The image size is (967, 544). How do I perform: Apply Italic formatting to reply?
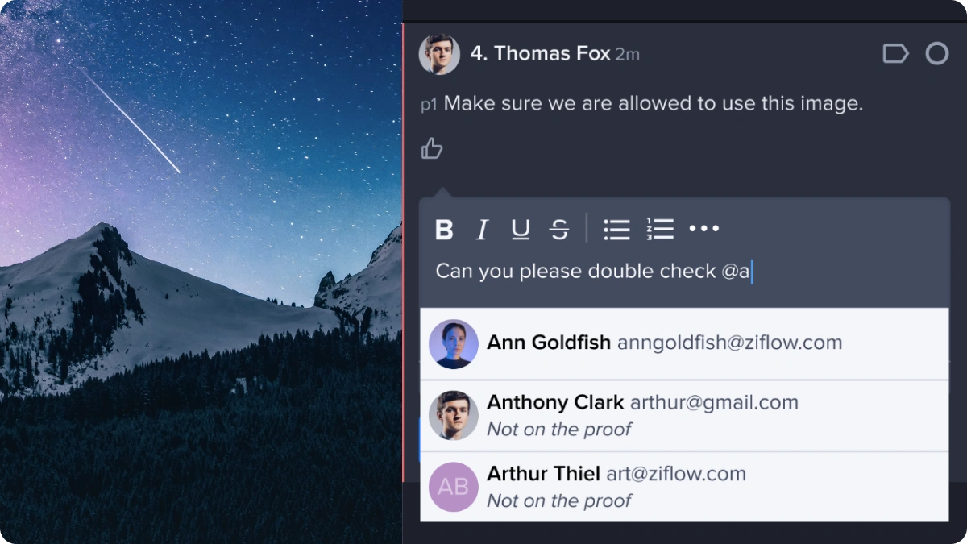(x=482, y=230)
